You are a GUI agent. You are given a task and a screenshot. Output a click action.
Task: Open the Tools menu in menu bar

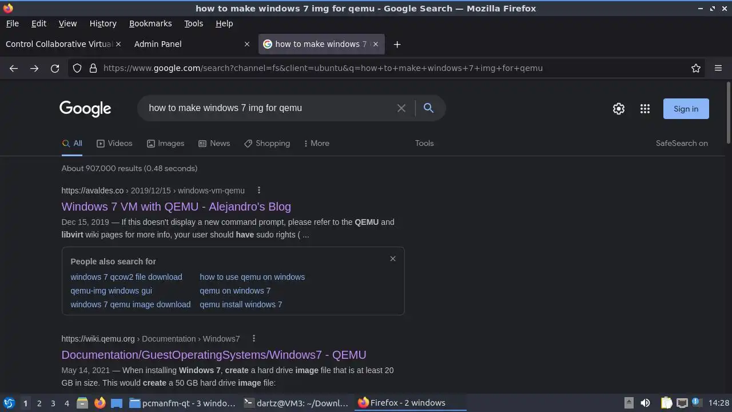[193, 23]
